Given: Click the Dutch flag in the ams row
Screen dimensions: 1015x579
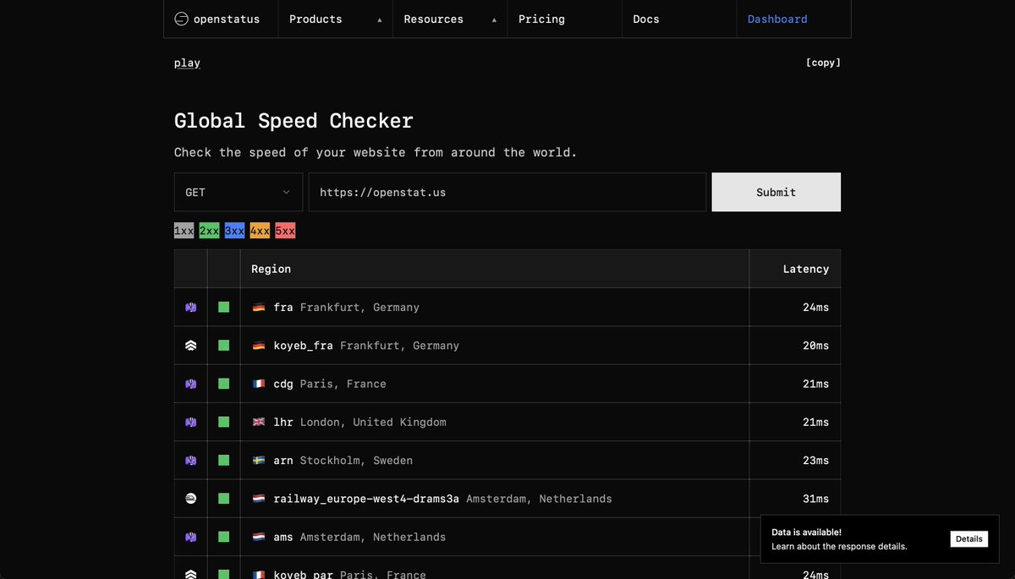Looking at the screenshot, I should point(259,537).
